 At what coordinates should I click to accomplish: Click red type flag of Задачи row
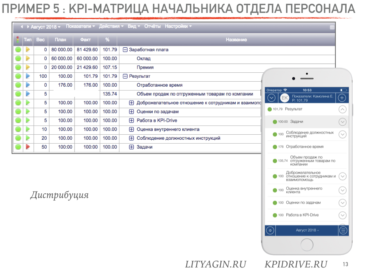pos(28,147)
